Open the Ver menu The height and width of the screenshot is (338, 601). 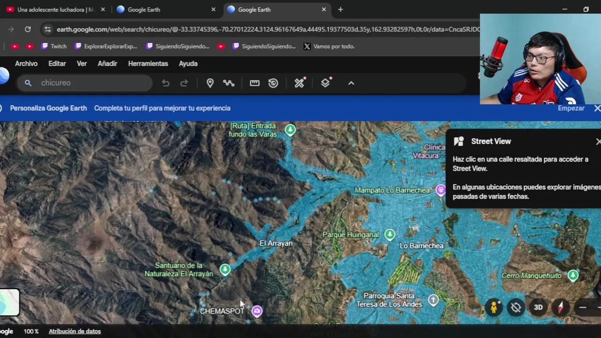(x=82, y=63)
